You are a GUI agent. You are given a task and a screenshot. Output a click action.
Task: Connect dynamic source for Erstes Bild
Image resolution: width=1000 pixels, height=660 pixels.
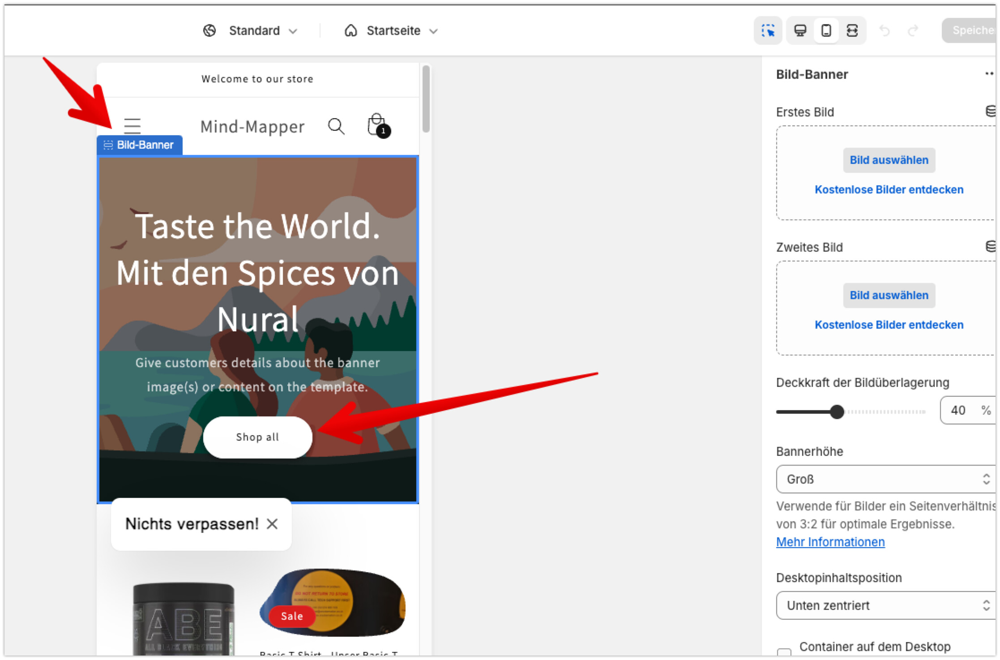tap(990, 111)
